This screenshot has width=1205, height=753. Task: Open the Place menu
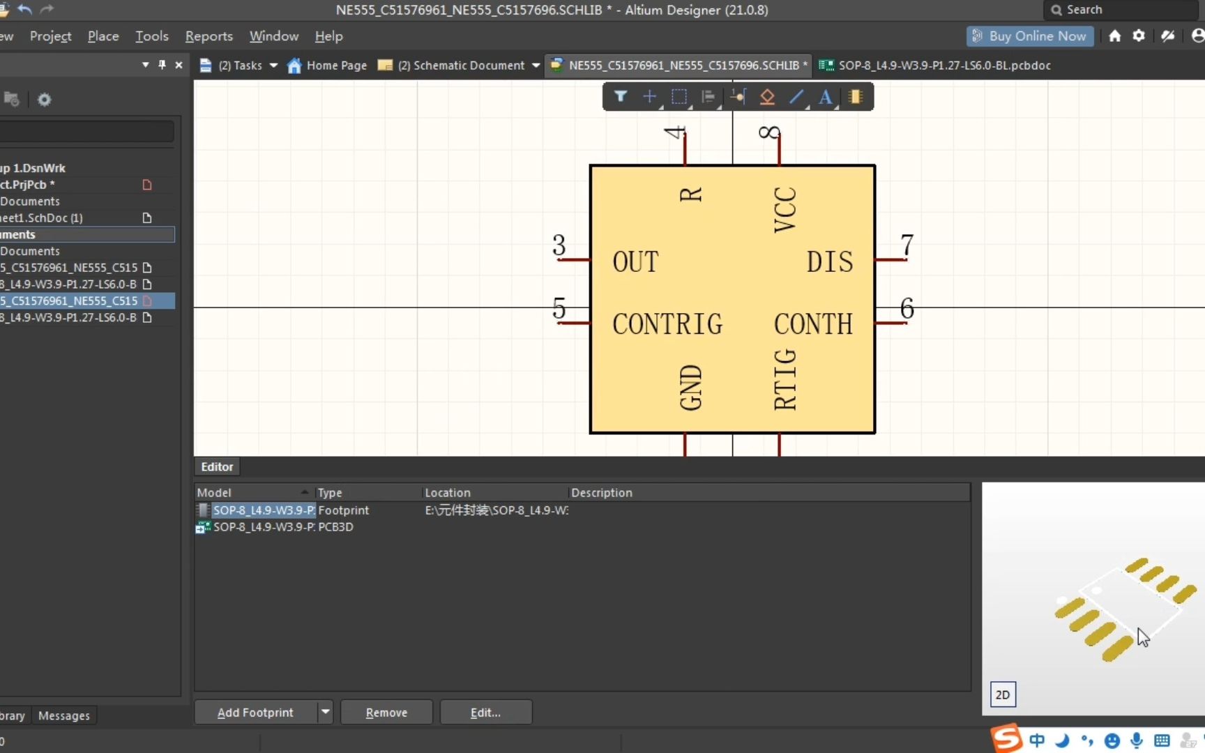coord(103,36)
